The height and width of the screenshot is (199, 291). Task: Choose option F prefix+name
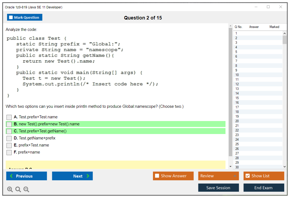(x=9, y=152)
